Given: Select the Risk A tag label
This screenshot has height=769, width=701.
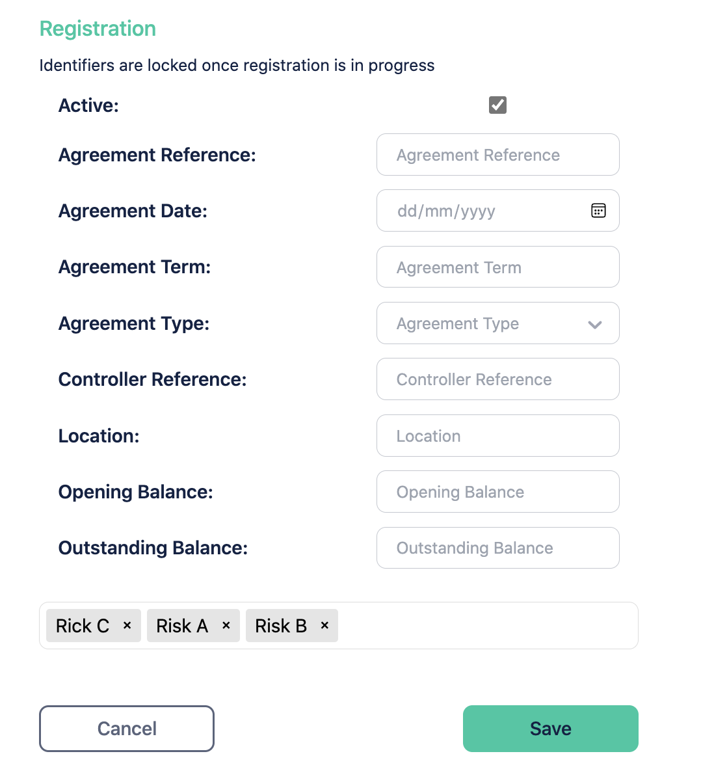Looking at the screenshot, I should pos(182,626).
